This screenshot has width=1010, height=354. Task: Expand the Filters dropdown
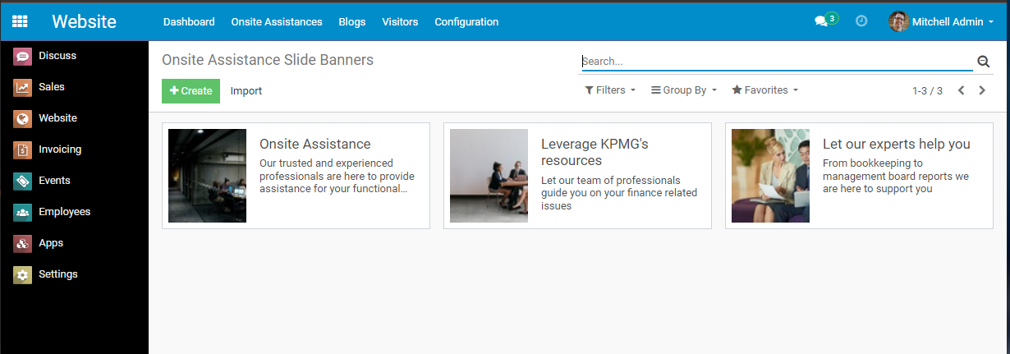(x=610, y=90)
